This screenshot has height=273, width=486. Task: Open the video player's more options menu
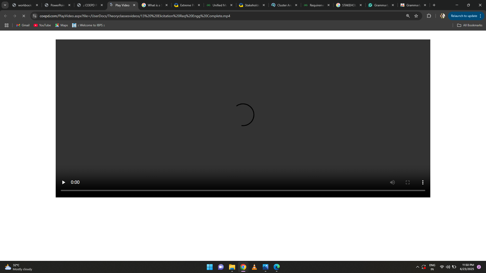click(423, 182)
